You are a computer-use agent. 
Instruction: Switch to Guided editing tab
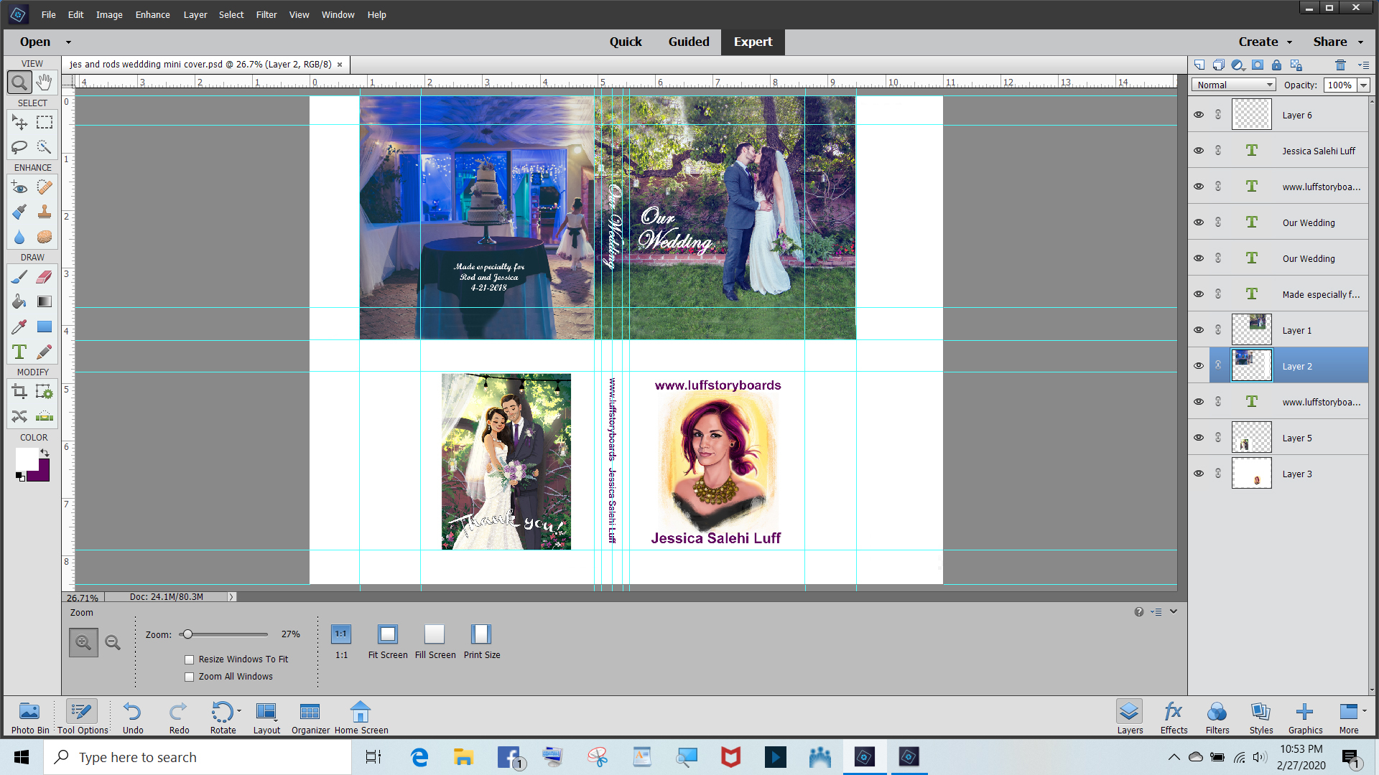pyautogui.click(x=689, y=42)
